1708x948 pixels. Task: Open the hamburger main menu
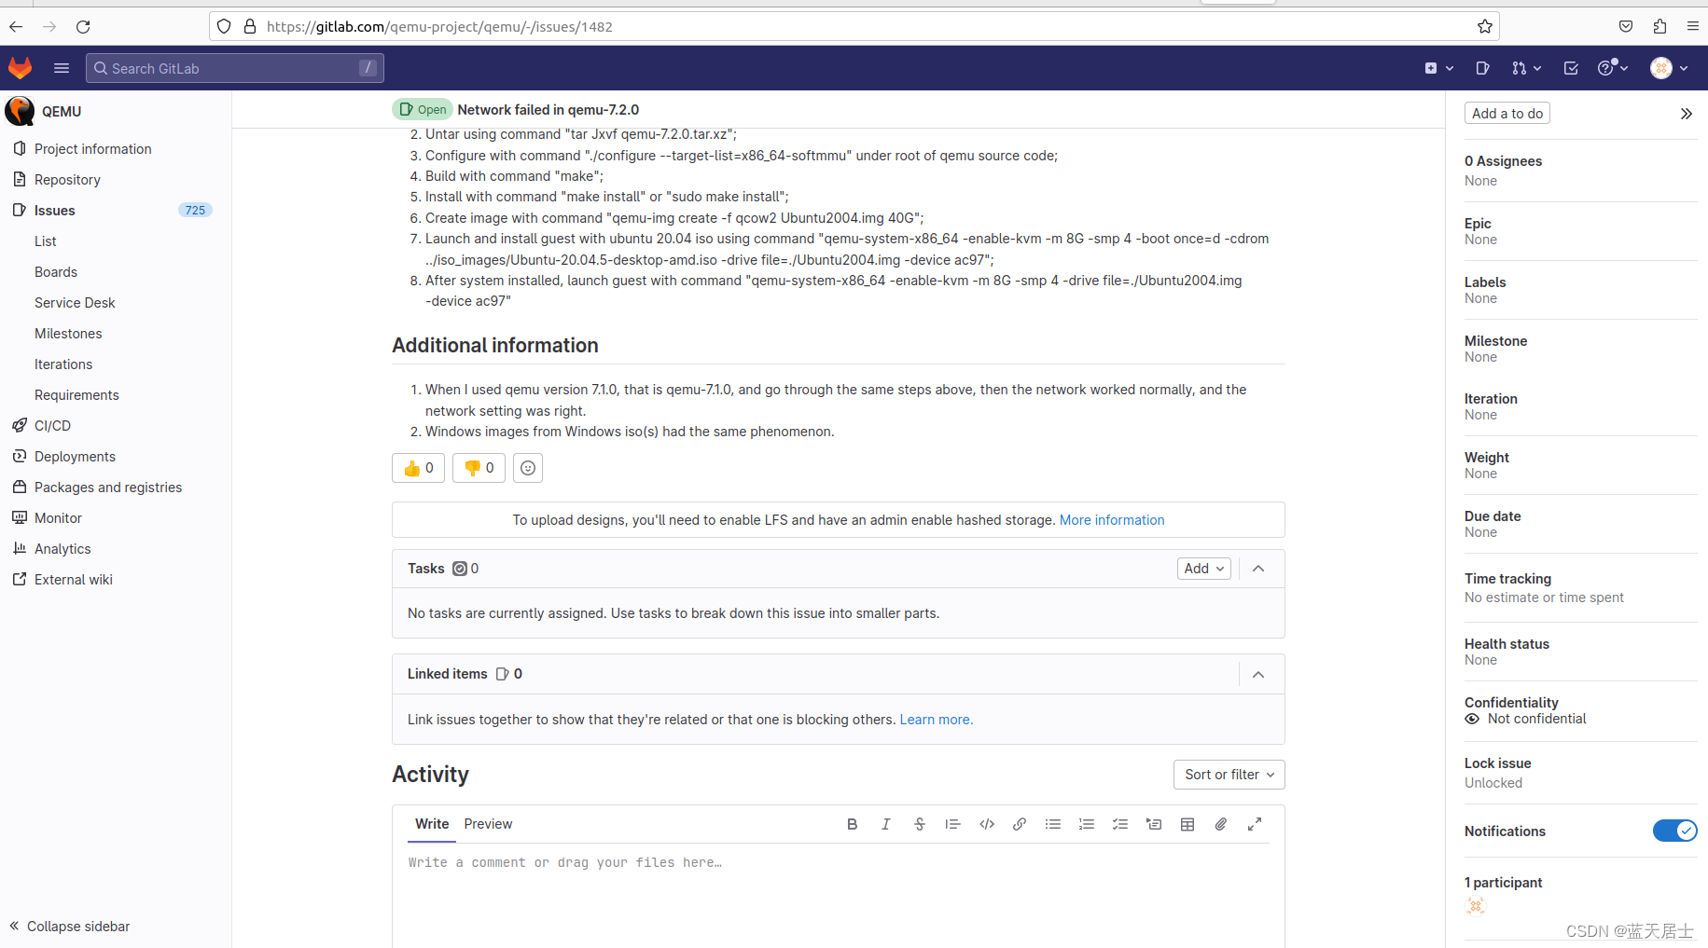(62, 68)
